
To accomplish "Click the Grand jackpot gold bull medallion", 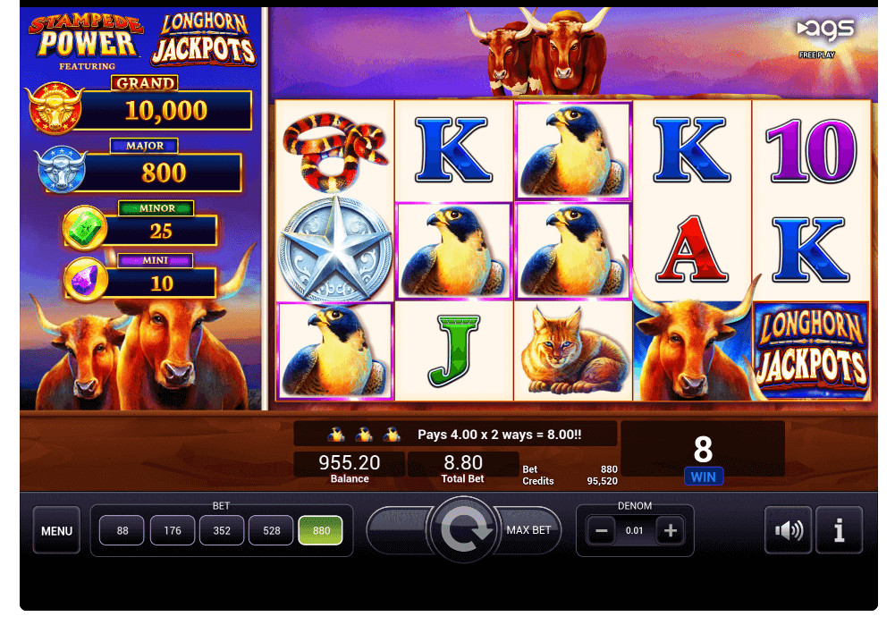I will click(55, 108).
